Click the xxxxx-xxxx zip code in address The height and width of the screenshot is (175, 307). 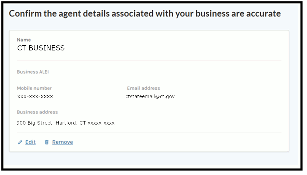pyautogui.click(x=101, y=123)
